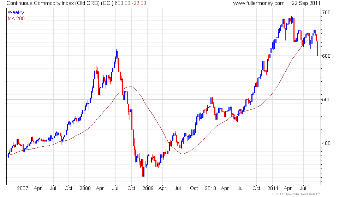
Task: Click the 2011 year axis label
Action: (273, 189)
